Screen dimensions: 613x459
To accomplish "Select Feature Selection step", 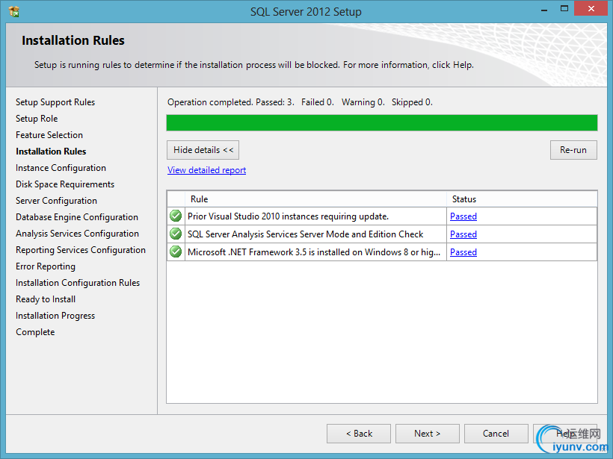I will [49, 135].
